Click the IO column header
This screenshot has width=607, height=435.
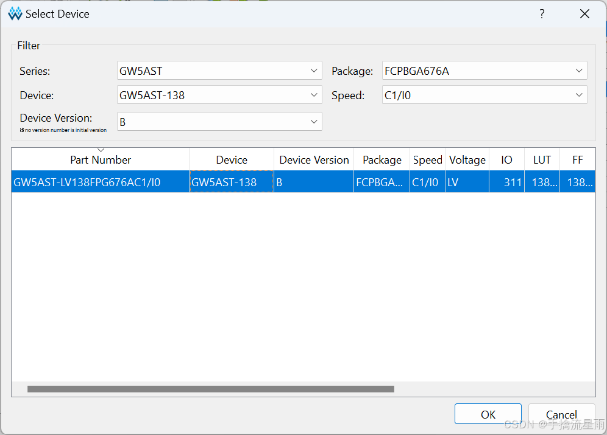[x=506, y=159]
